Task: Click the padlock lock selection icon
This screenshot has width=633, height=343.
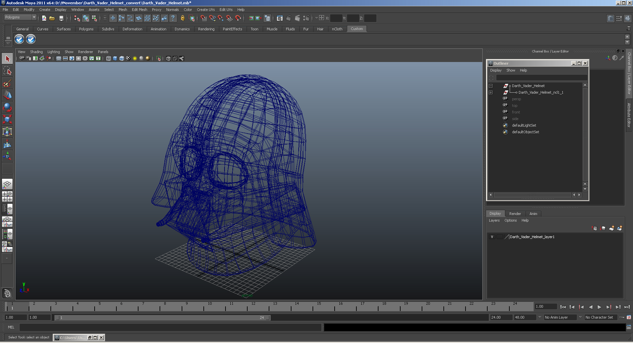Action: [182, 18]
